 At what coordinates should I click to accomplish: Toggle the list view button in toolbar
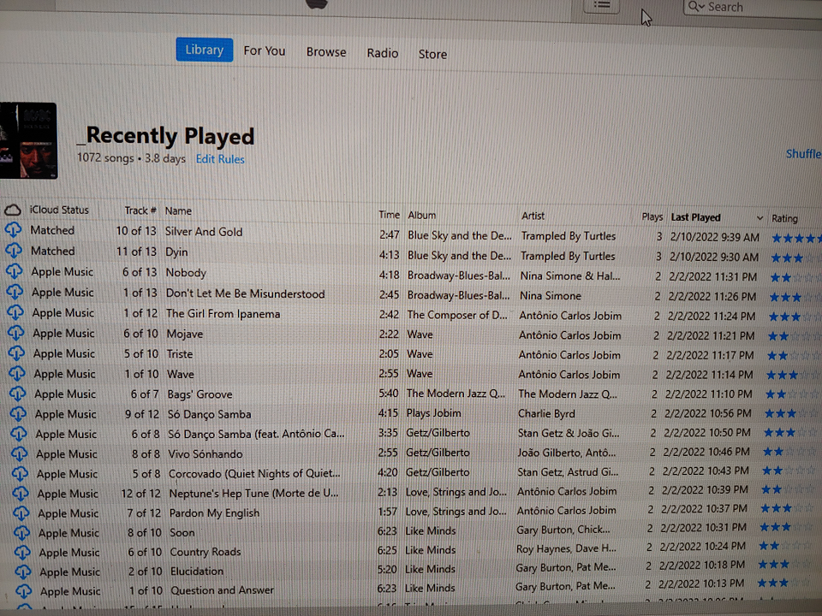pos(602,5)
